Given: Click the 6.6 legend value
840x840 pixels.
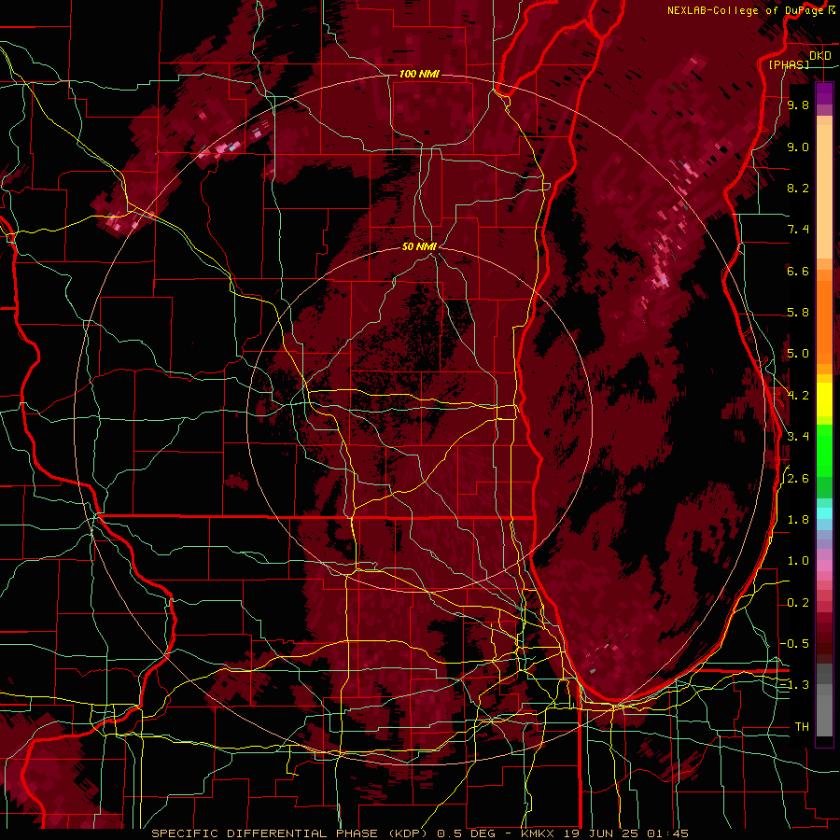Looking at the screenshot, I should 798,272.
